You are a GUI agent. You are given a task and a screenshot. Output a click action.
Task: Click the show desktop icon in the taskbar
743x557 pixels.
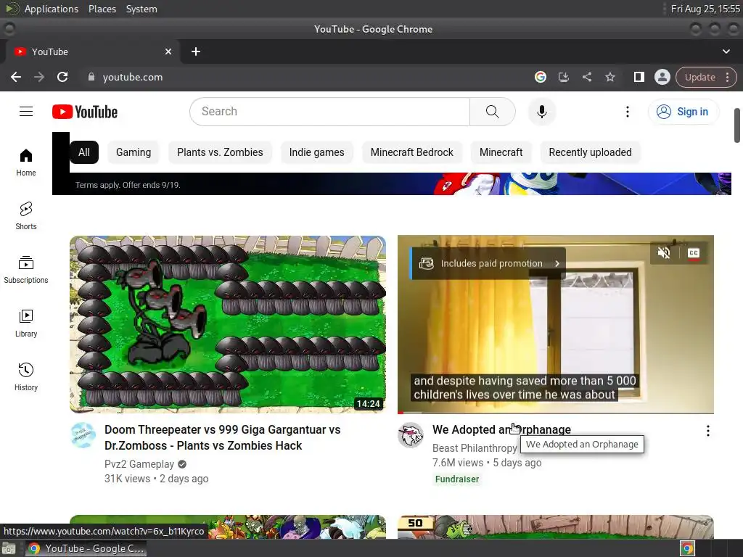click(9, 548)
